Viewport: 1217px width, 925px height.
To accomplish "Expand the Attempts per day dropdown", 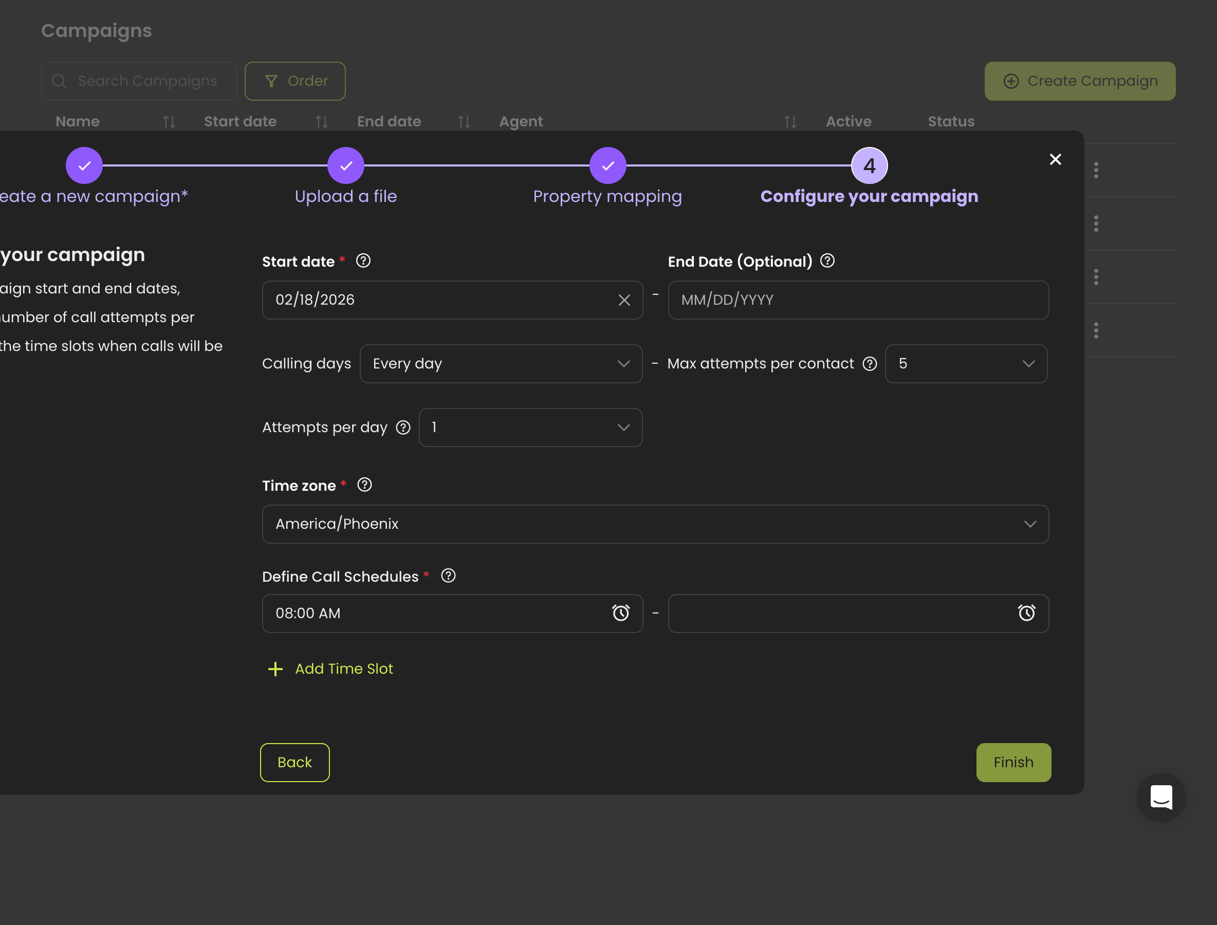I will pyautogui.click(x=530, y=428).
